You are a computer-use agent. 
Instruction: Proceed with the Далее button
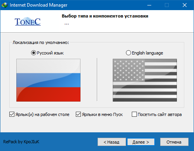(x=141, y=142)
